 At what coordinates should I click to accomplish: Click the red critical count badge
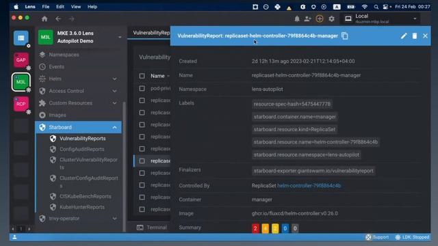[255, 228]
